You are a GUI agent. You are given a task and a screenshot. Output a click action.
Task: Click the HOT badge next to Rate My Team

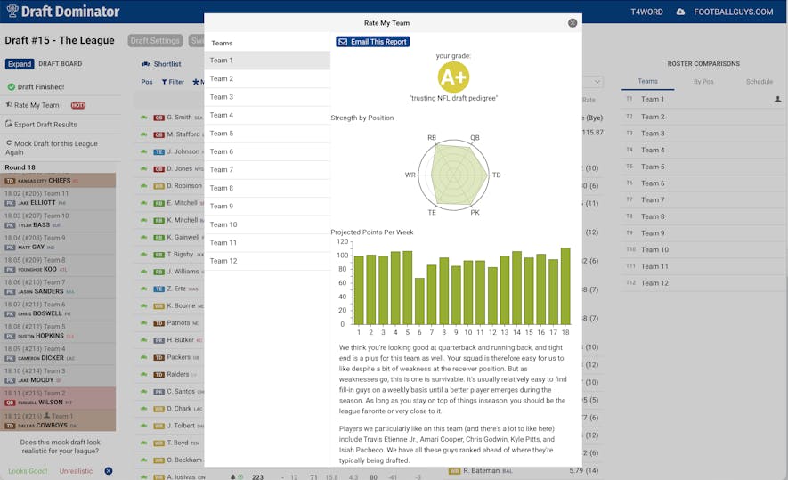(77, 105)
